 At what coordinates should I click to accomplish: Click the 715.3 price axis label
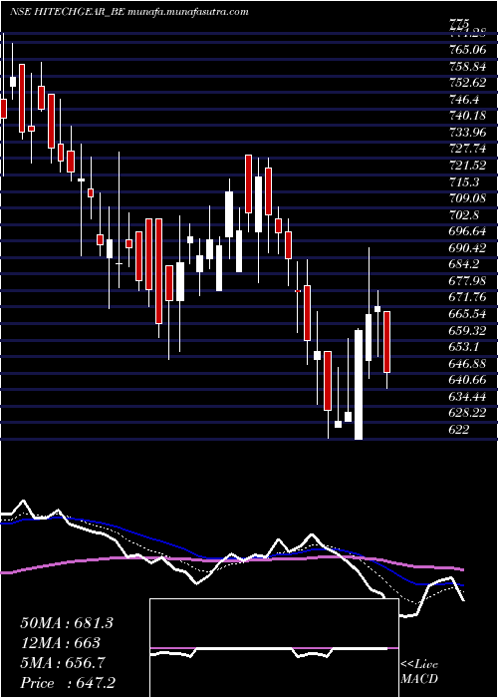click(465, 181)
